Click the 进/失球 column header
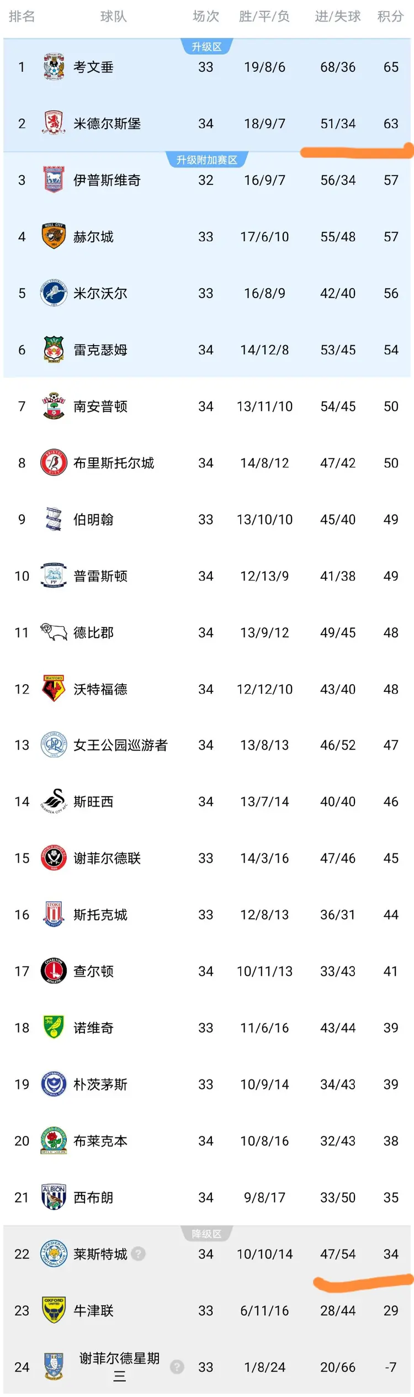The width and height of the screenshot is (414, 1397). 338,17
